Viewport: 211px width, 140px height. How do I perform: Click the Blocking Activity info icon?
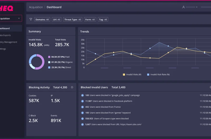pos(72,87)
